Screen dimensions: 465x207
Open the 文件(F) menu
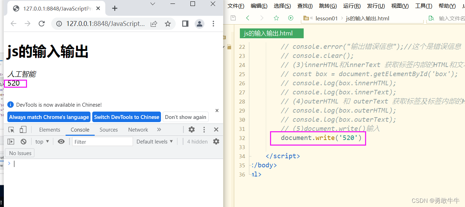[236, 6]
